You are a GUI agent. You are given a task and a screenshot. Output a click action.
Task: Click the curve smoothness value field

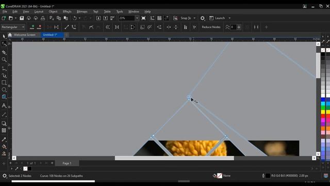[233, 27]
